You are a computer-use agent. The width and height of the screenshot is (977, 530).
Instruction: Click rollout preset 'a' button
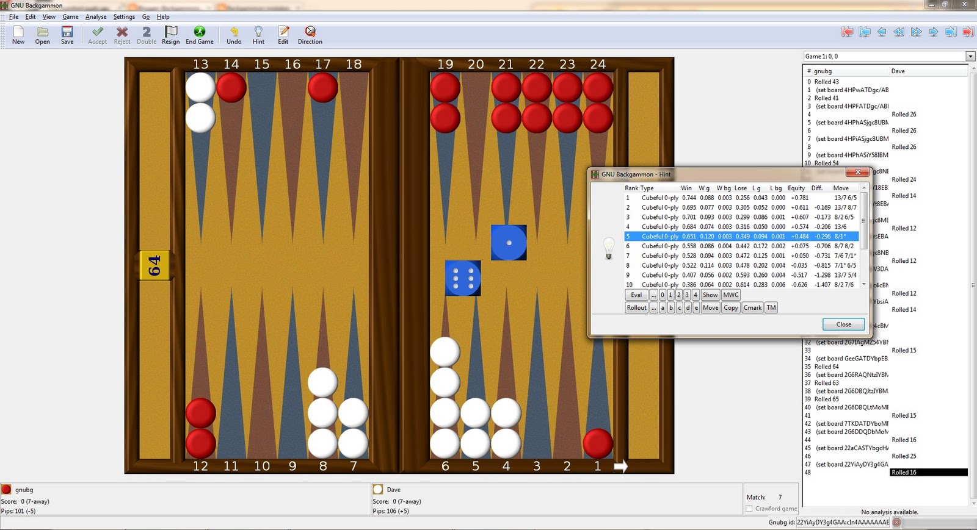click(x=663, y=308)
